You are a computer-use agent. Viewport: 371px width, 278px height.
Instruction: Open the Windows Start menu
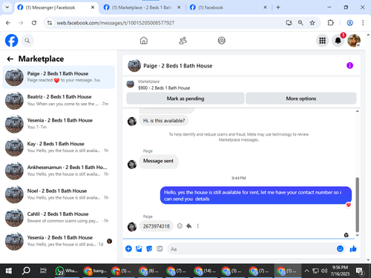click(9, 271)
